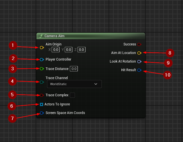Click the function icon in node header
The height and width of the screenshot is (142, 183).
pos(41,36)
